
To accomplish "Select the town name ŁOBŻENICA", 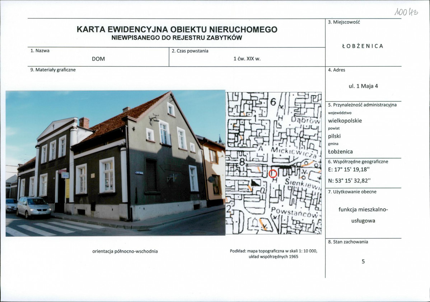I will (363, 46).
